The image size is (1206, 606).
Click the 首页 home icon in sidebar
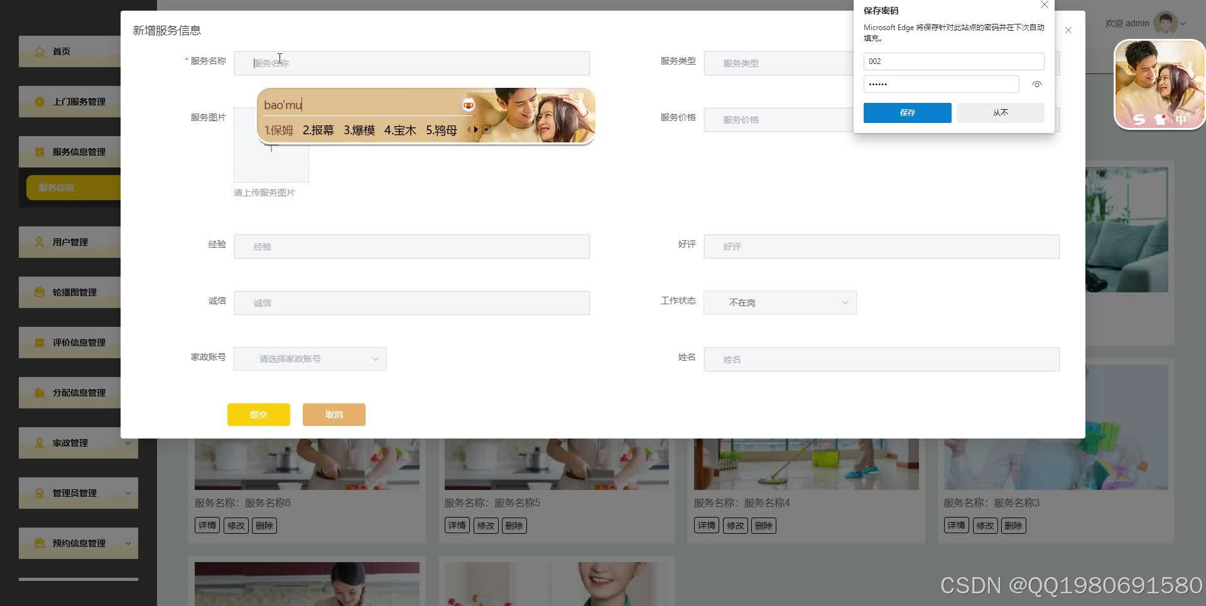[40, 51]
